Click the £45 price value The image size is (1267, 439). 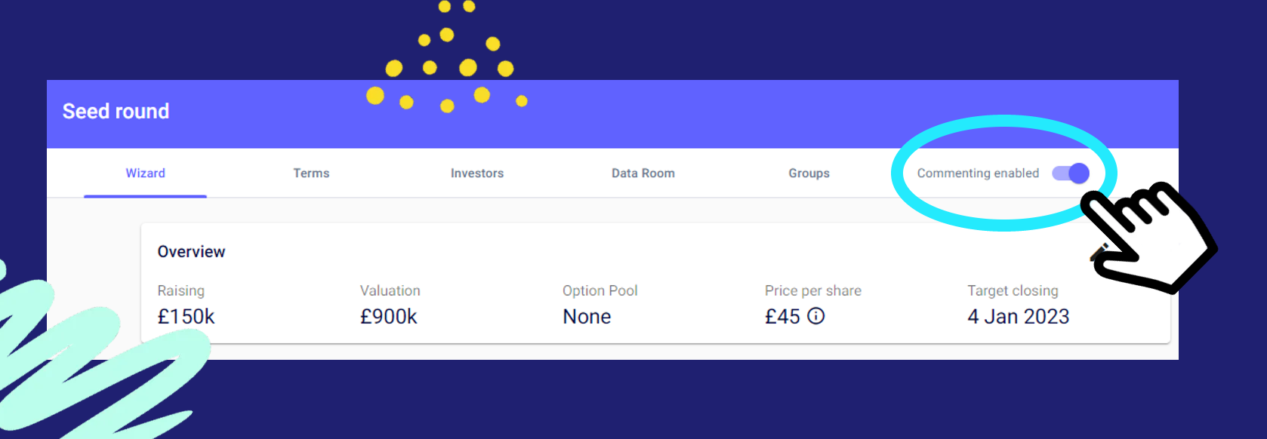pos(782,317)
